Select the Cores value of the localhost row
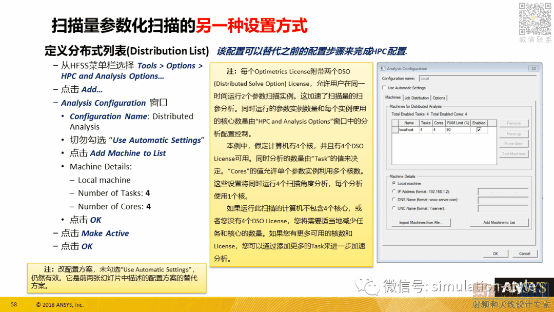This screenshot has height=312, width=554. [x=439, y=130]
